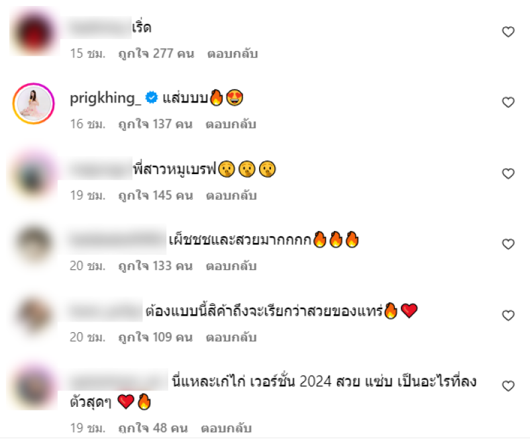Screen dimensions: 530x440
Task: Open the prigkhing_ username profile link
Action: pyautogui.click(x=105, y=99)
